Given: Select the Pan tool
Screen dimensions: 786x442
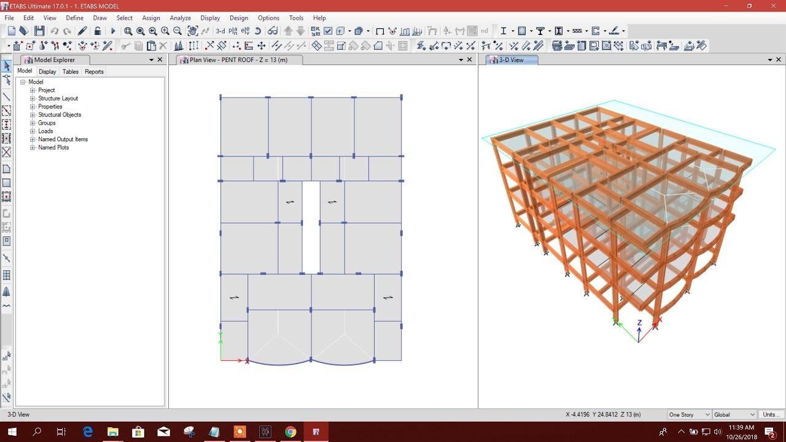Looking at the screenshot, I should tap(193, 30).
